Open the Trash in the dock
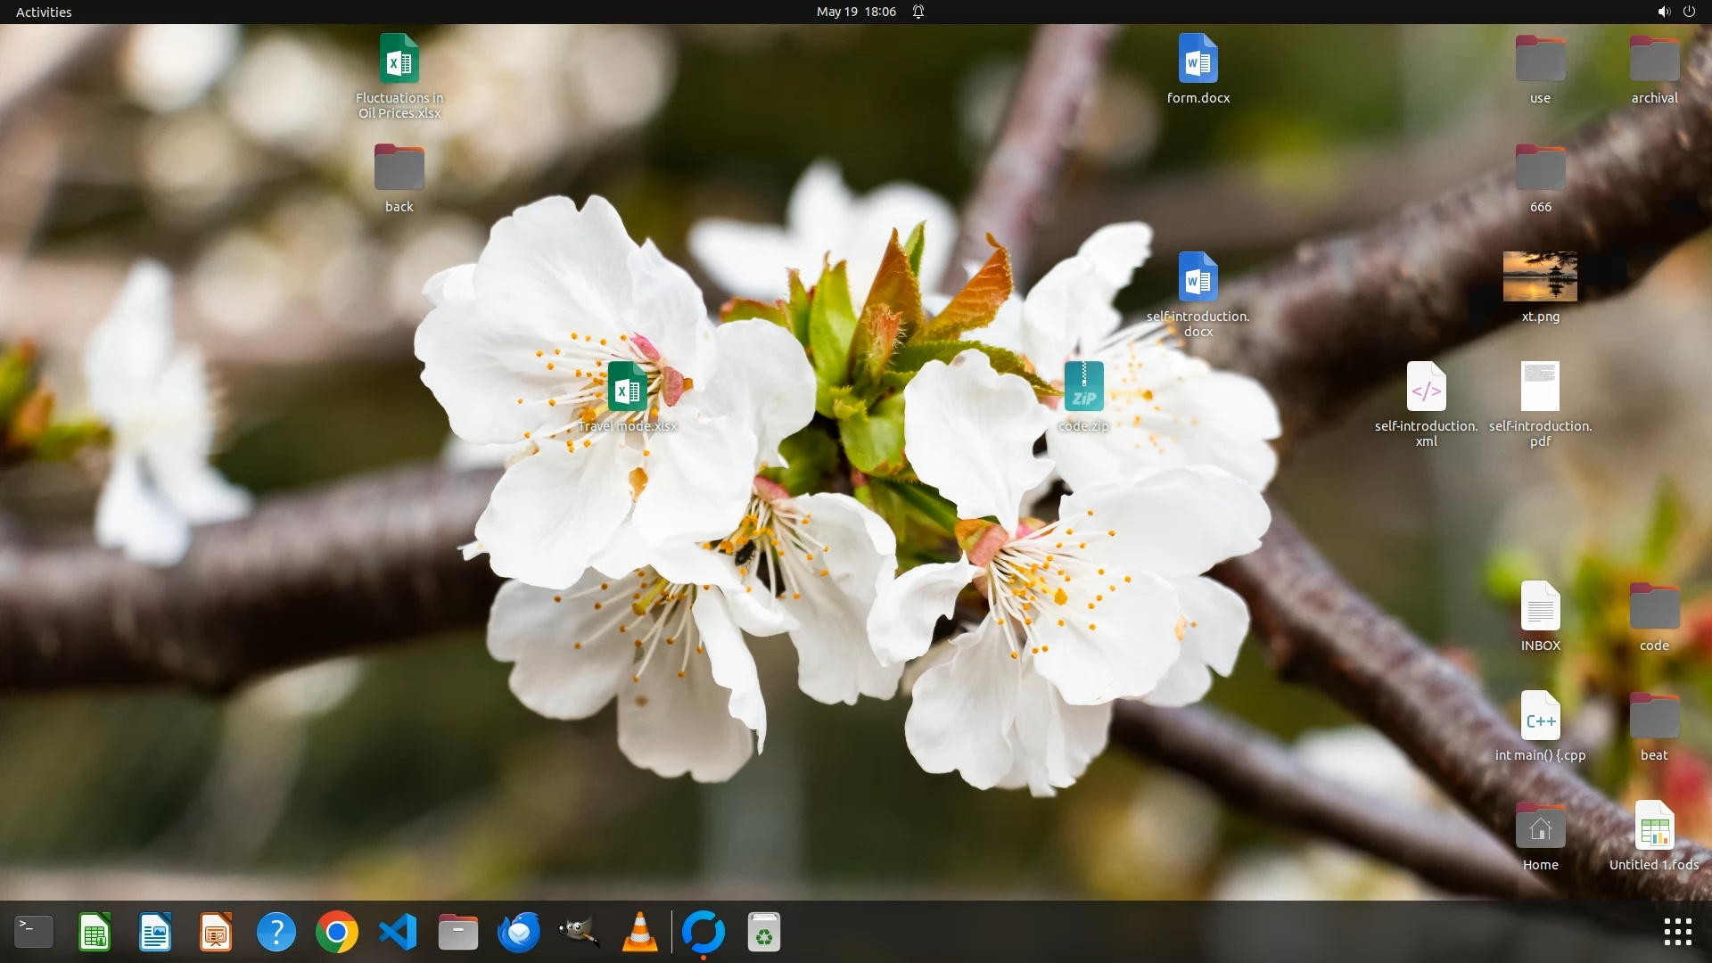Viewport: 1712px width, 963px height. click(x=763, y=932)
